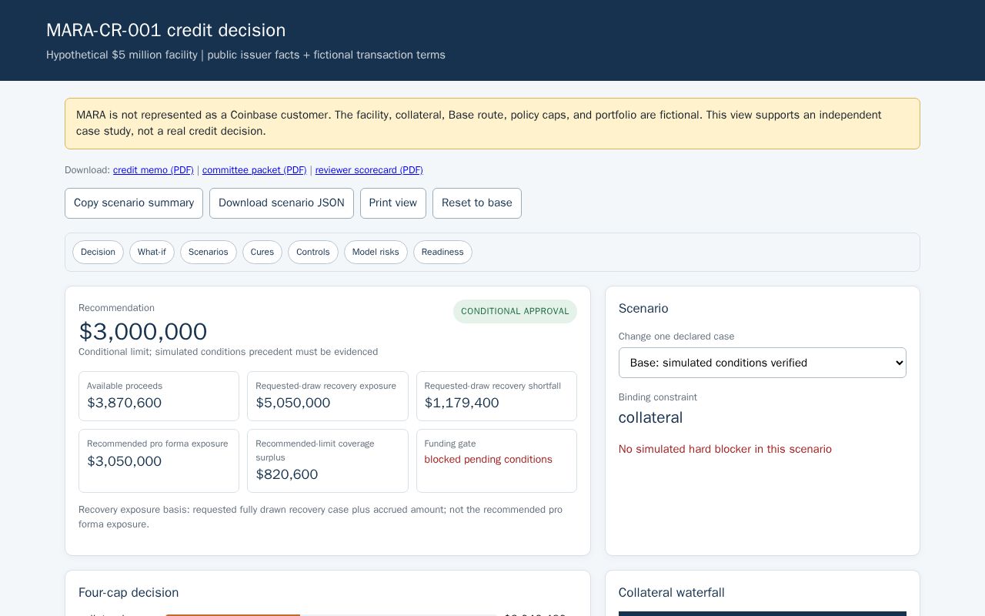Click Copy scenario summary button
The image size is (985, 616).
[x=134, y=203]
